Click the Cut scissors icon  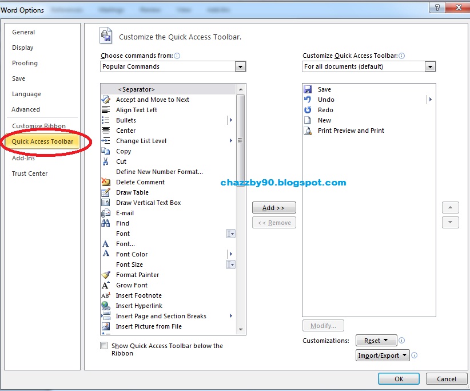click(x=105, y=161)
